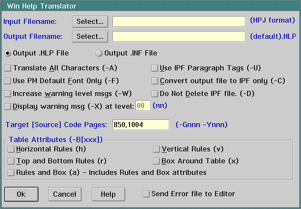
Task: Click the Input Filename text field
Action: 179,21
